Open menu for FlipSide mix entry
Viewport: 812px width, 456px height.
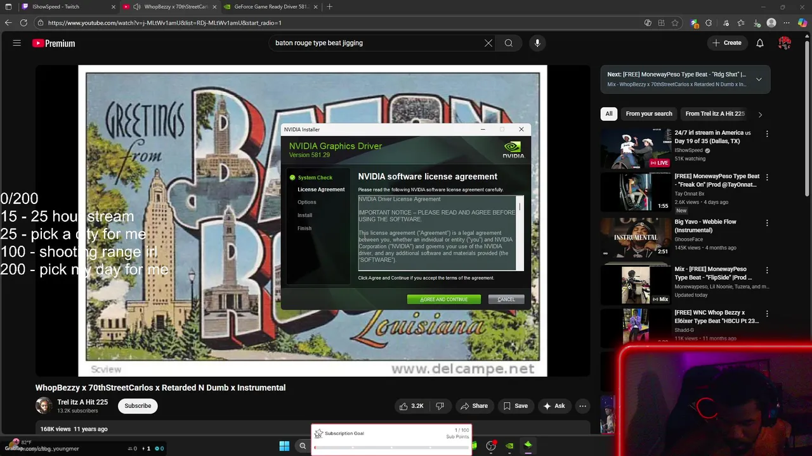point(767,270)
